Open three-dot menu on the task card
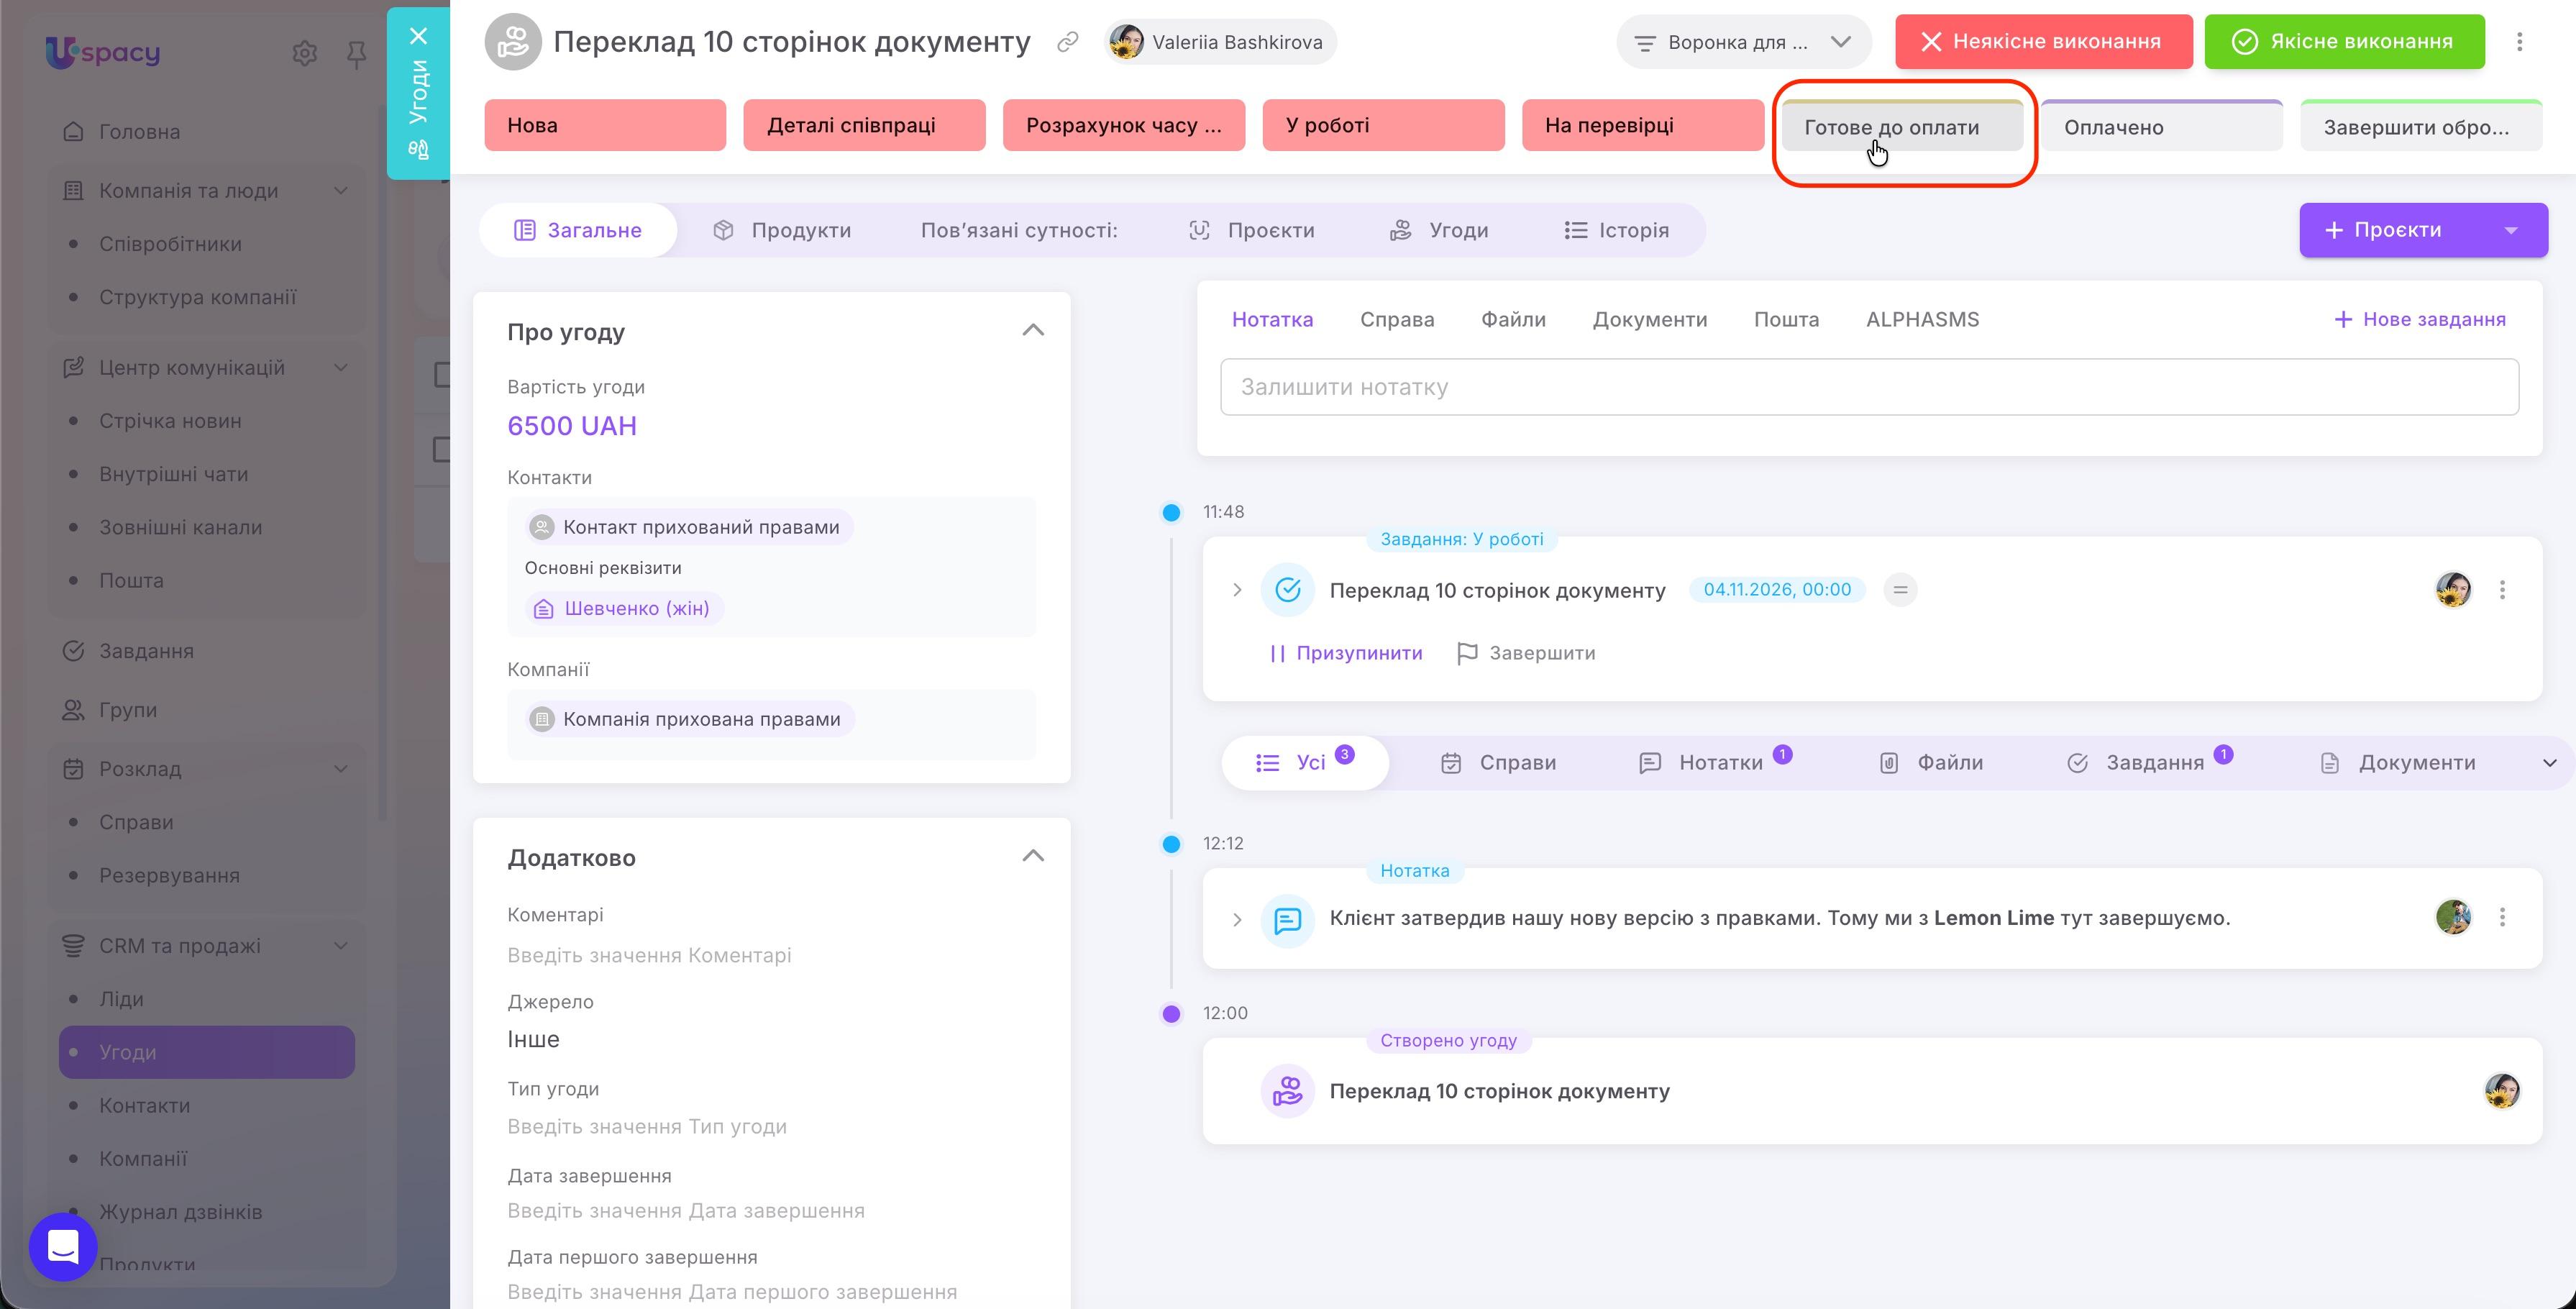Viewport: 2576px width, 1309px height. (2502, 590)
